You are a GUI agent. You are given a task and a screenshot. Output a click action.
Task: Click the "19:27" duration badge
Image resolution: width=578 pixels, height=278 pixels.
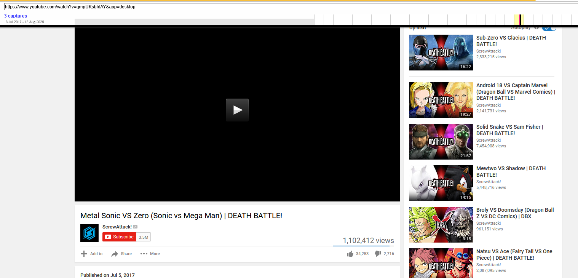click(x=466, y=114)
